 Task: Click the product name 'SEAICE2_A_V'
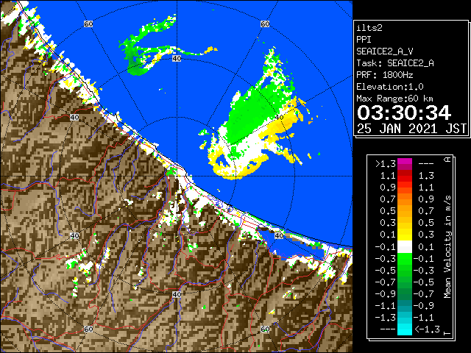385,51
